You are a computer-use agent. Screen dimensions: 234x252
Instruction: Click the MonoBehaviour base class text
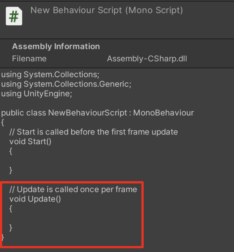tap(163, 113)
